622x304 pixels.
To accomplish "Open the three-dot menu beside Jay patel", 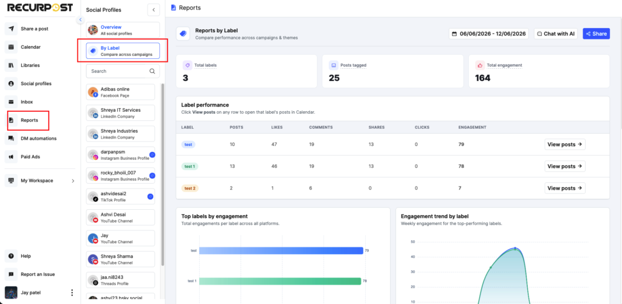I will [72, 293].
